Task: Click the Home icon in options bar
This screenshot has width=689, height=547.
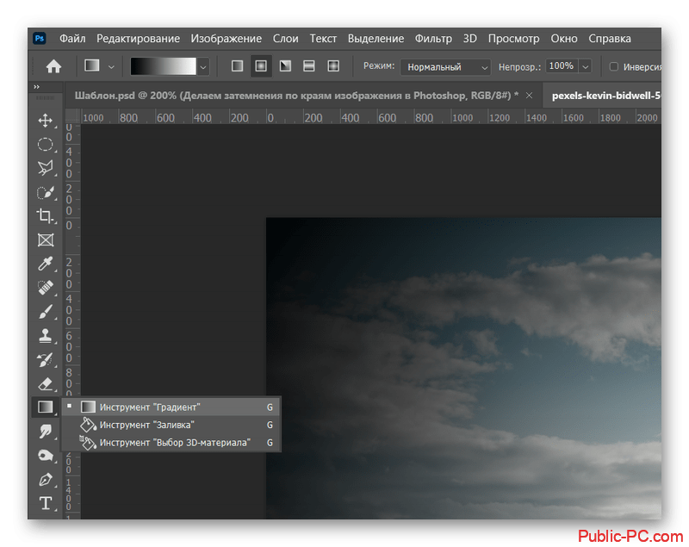Action: click(53, 66)
